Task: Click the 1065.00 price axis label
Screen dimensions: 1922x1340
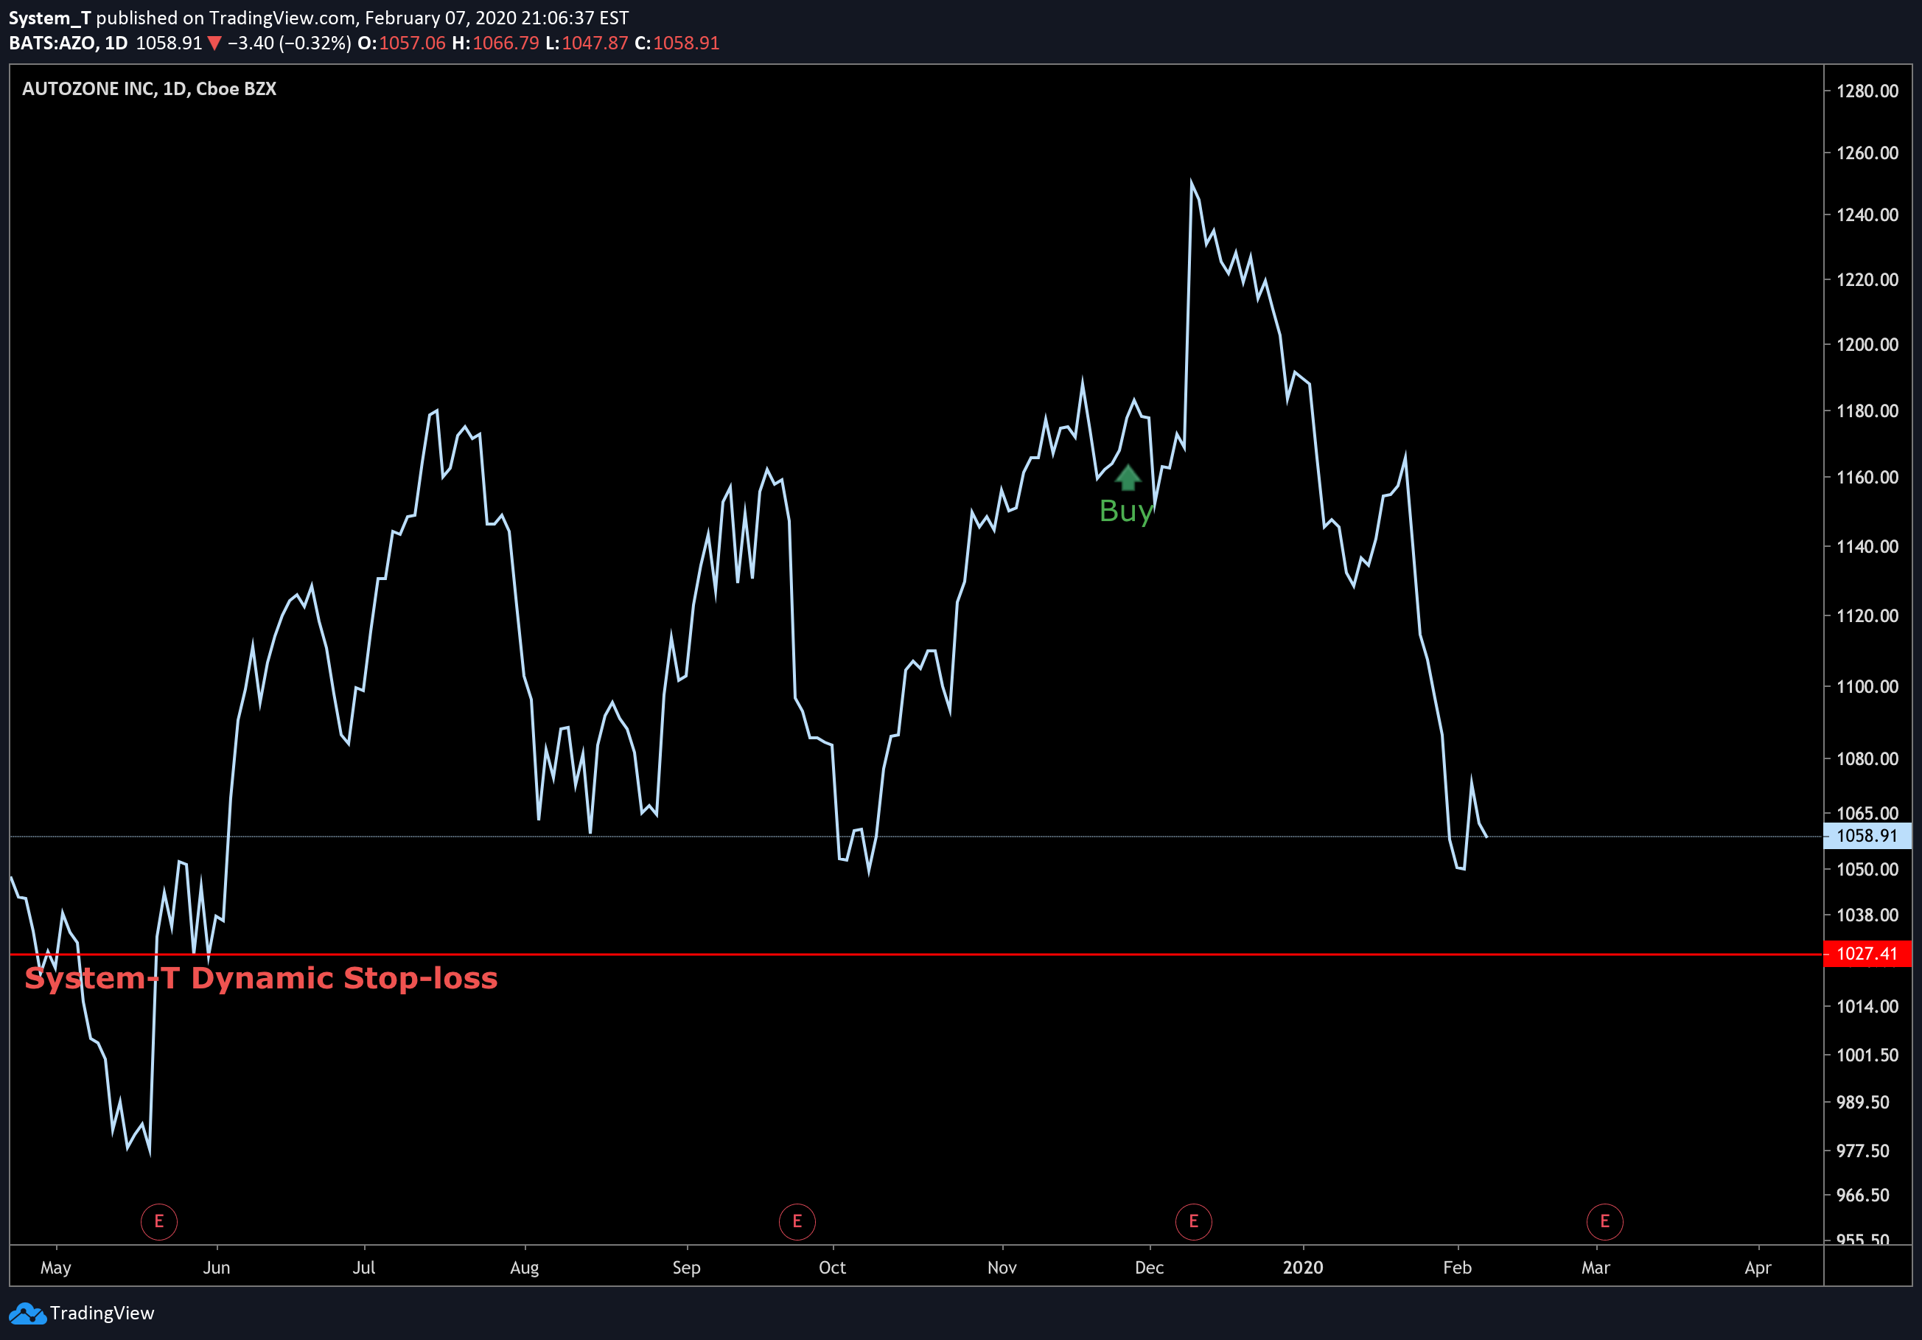Action: click(1867, 814)
